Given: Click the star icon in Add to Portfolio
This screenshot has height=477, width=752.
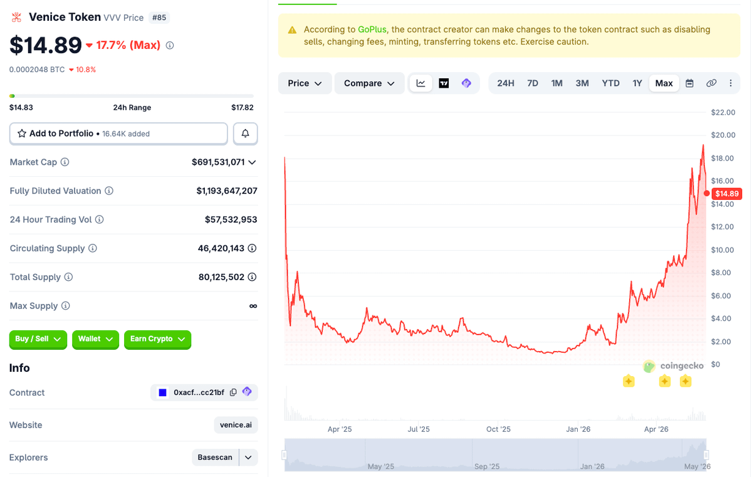Looking at the screenshot, I should tap(22, 134).
